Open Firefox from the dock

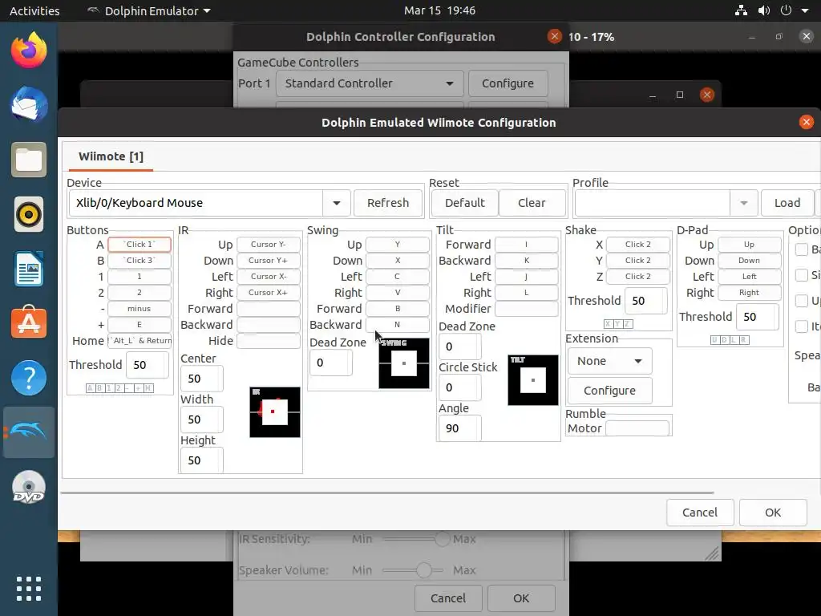(x=29, y=51)
